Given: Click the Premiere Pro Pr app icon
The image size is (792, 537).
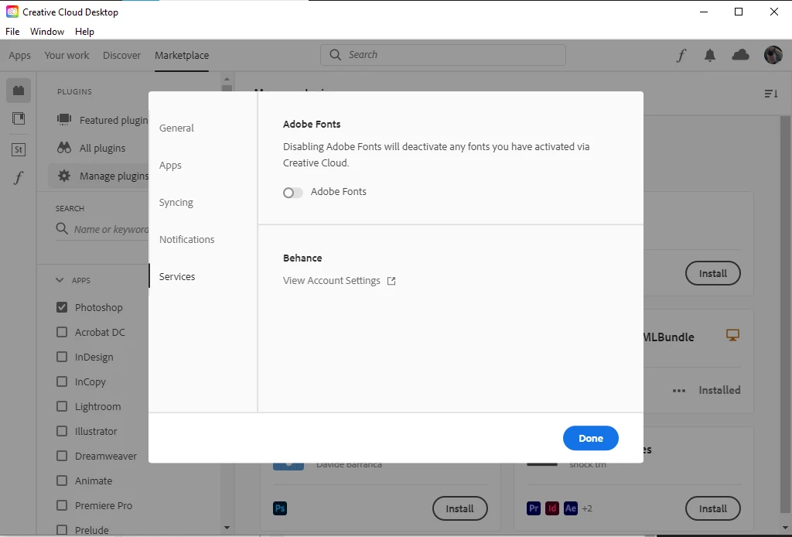Looking at the screenshot, I should pyautogui.click(x=534, y=508).
